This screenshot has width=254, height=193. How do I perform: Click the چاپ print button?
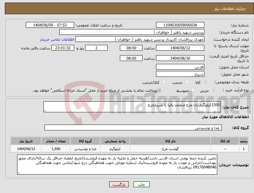pyautogui.click(x=142, y=184)
